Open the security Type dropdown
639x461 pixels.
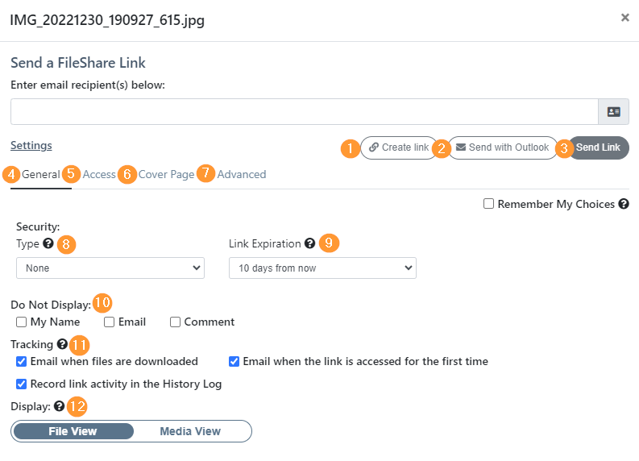(x=110, y=268)
